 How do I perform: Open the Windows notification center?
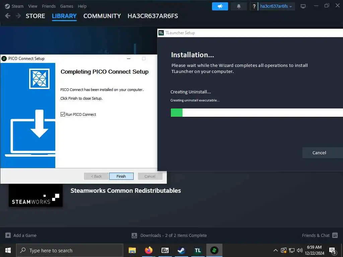pos(333,251)
